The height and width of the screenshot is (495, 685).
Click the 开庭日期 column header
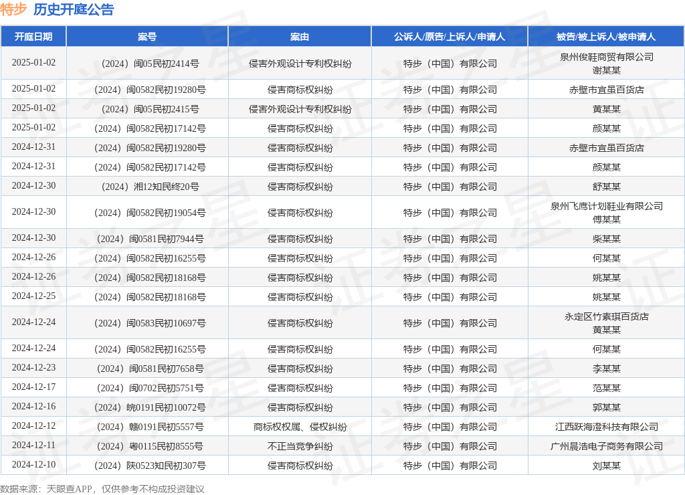pos(33,37)
